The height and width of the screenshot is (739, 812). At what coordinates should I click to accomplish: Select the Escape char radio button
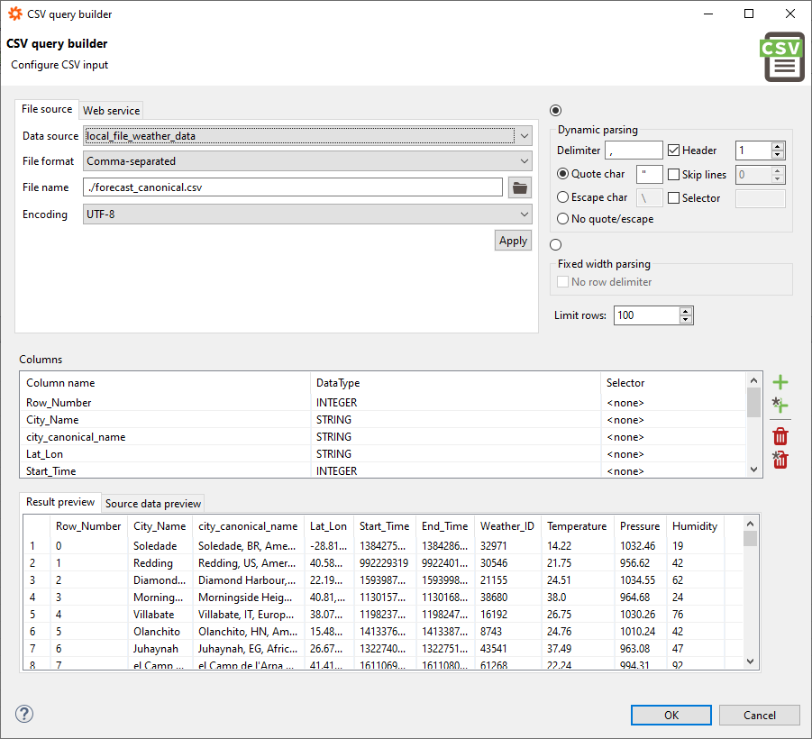[563, 197]
